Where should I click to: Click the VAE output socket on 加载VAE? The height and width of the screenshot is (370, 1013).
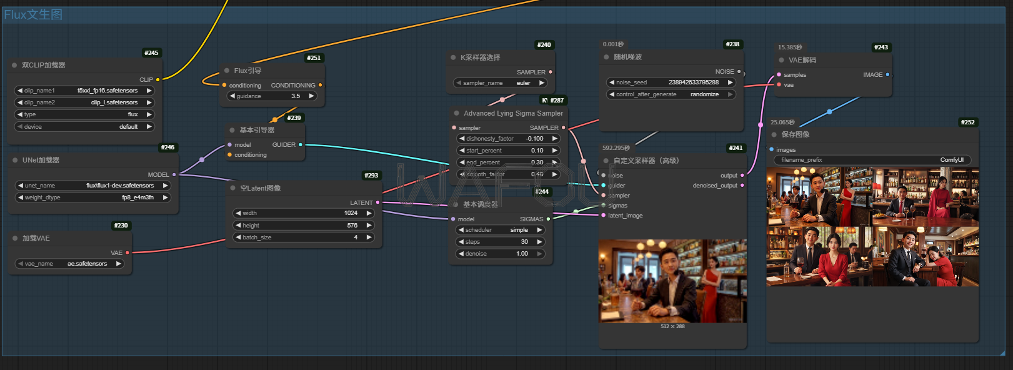[127, 252]
